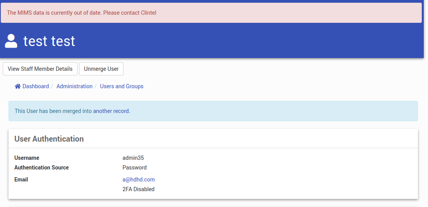
Task: Click the MIMS data out-of-date alert banner
Action: (x=211, y=13)
